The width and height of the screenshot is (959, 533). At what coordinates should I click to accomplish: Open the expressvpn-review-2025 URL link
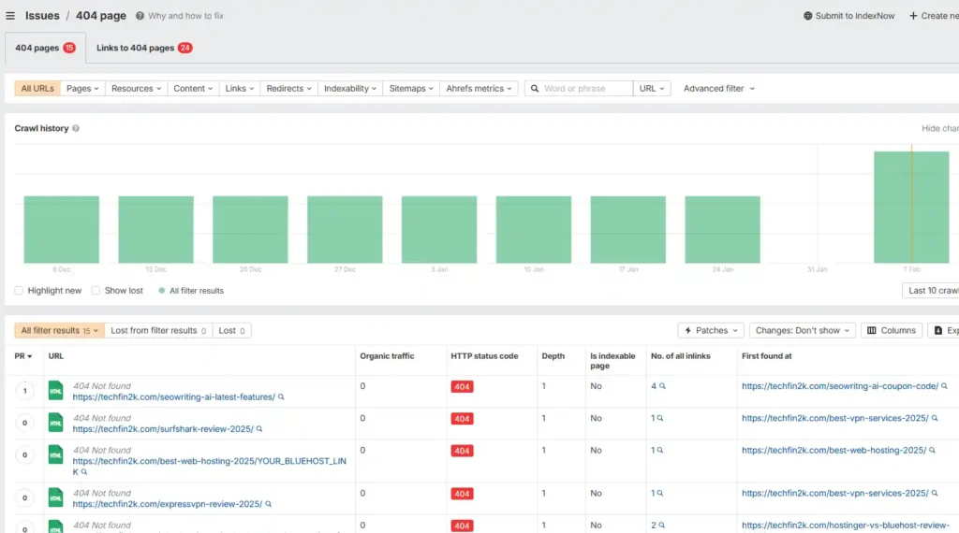pyautogui.click(x=167, y=504)
